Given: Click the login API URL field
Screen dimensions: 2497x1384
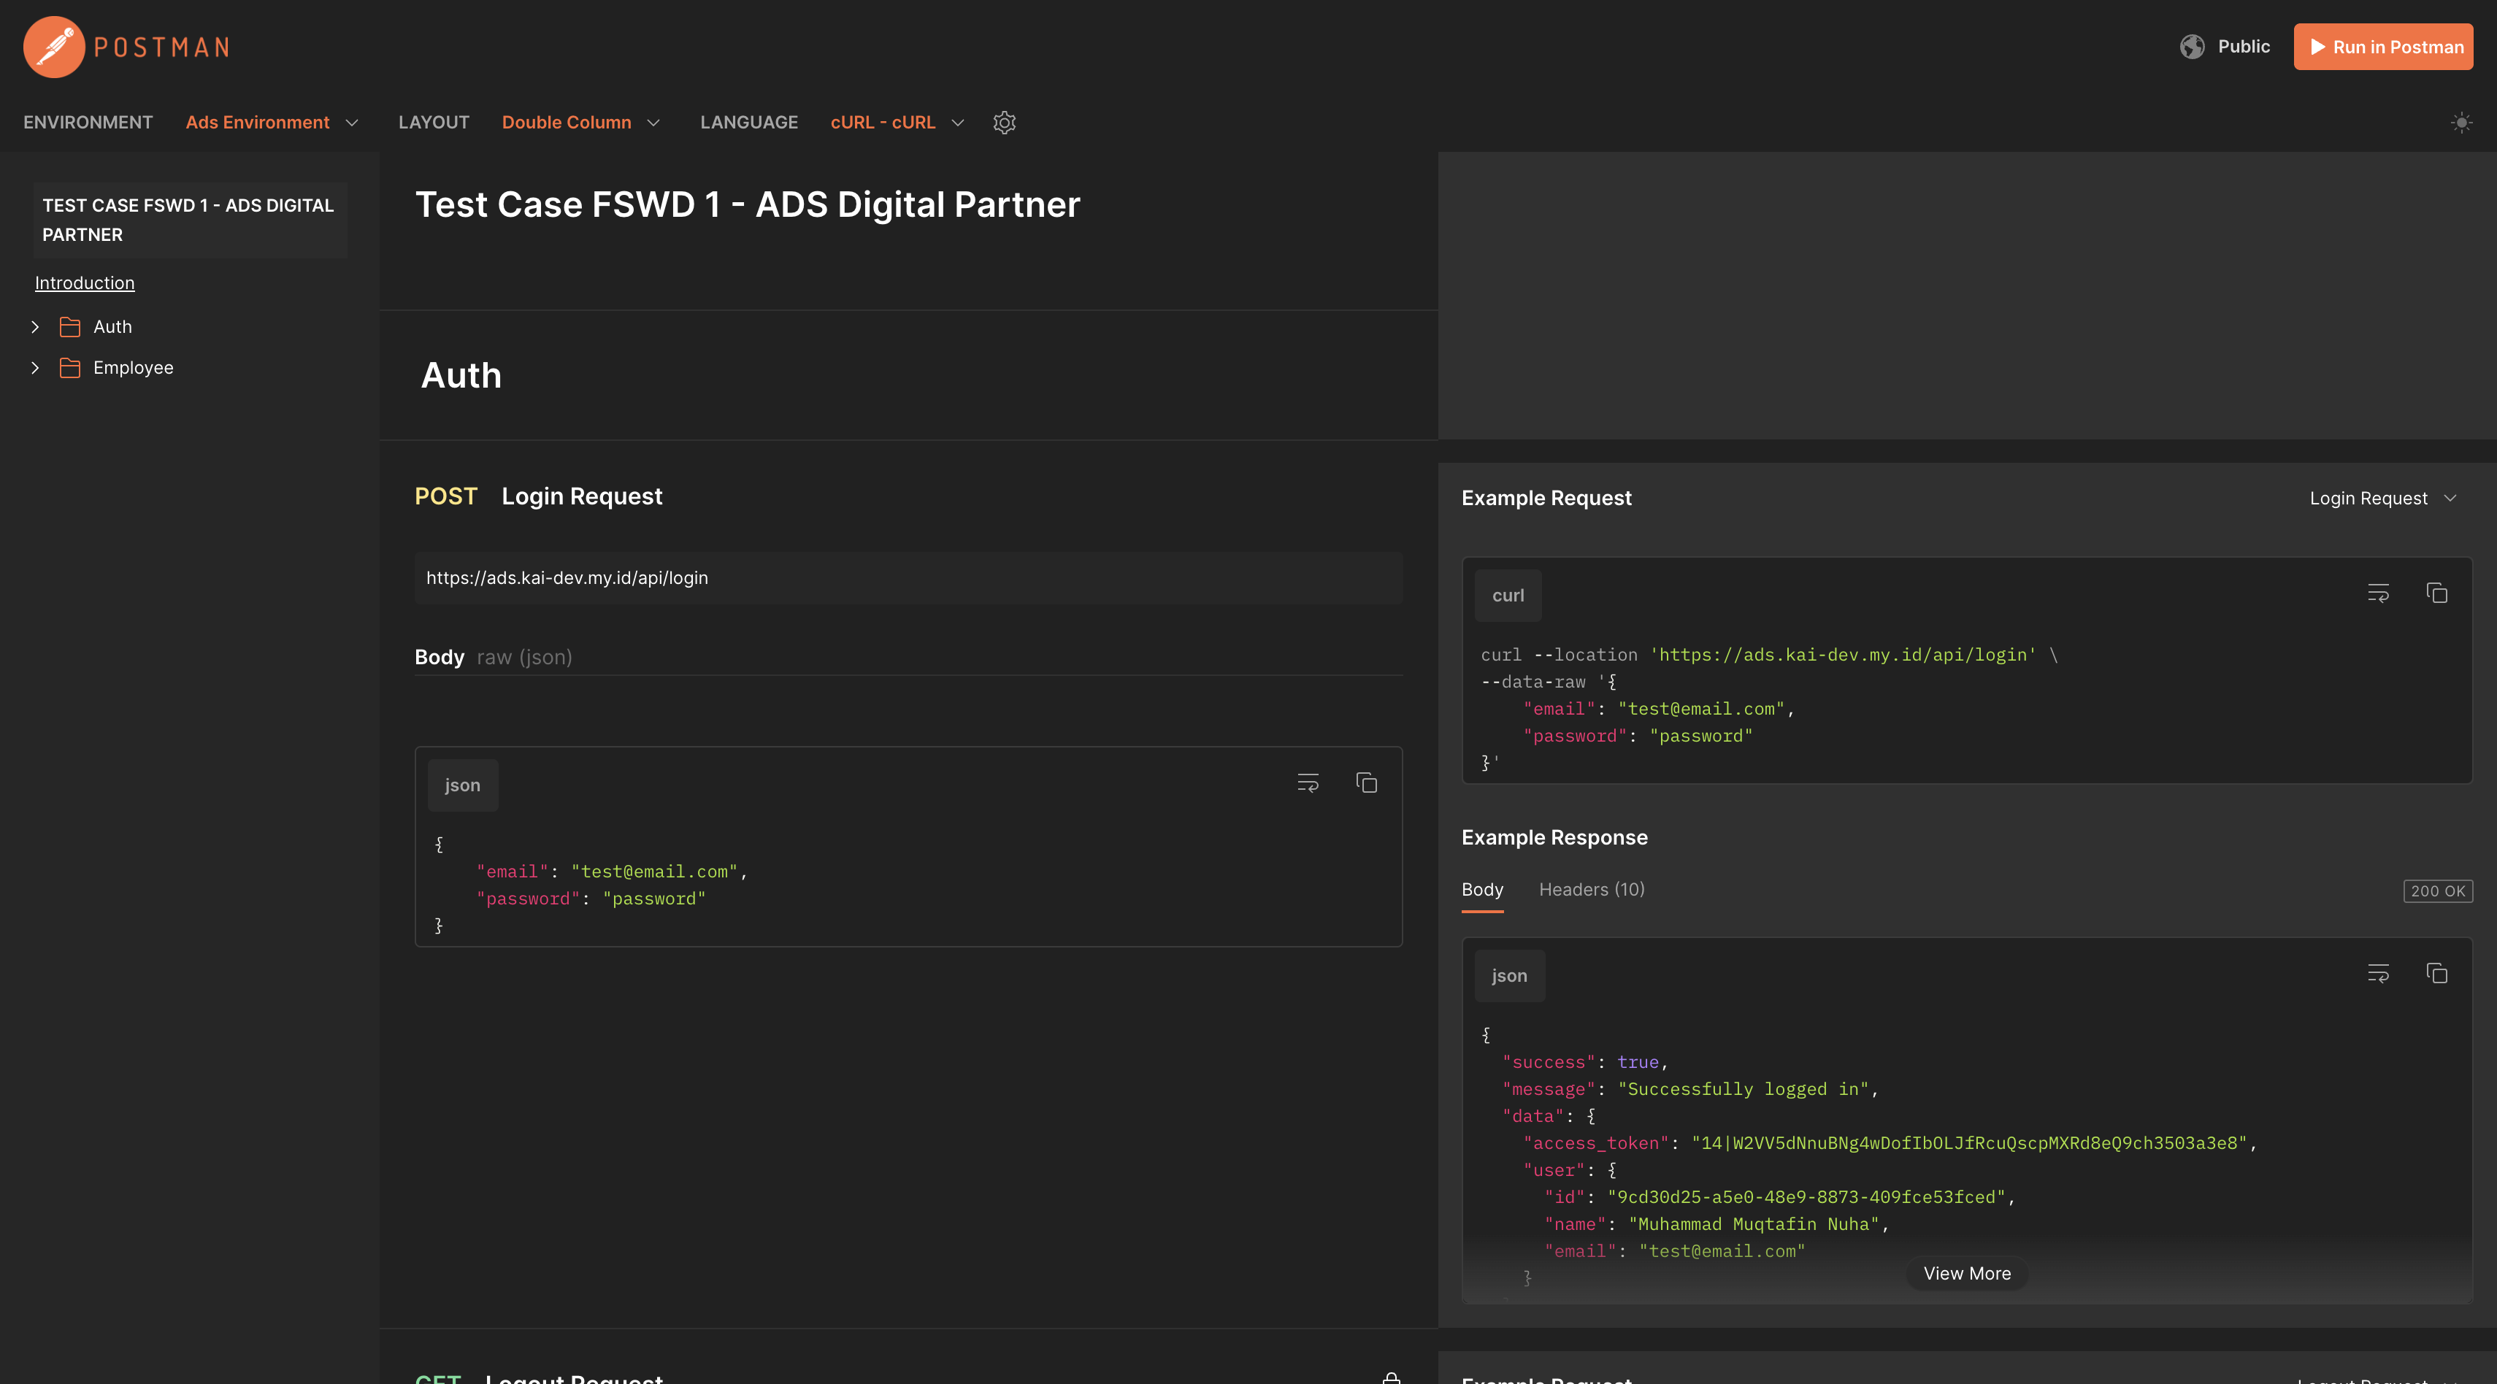Looking at the screenshot, I should click(908, 577).
